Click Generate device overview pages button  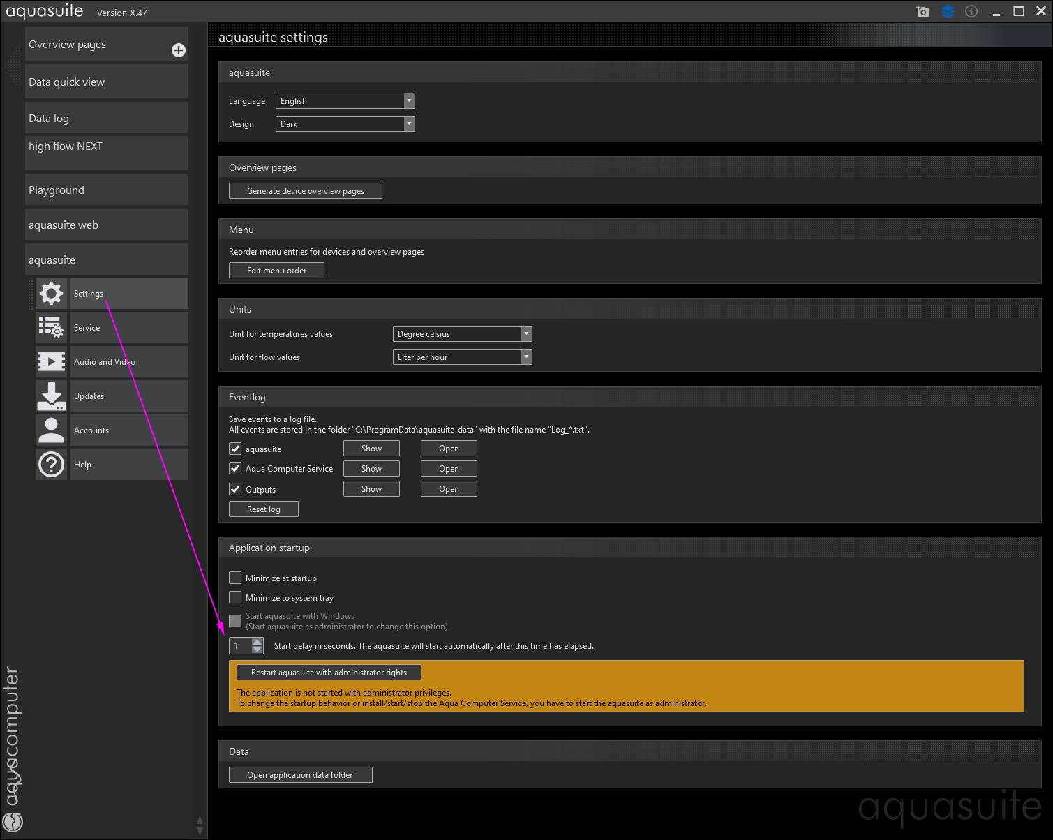point(305,191)
